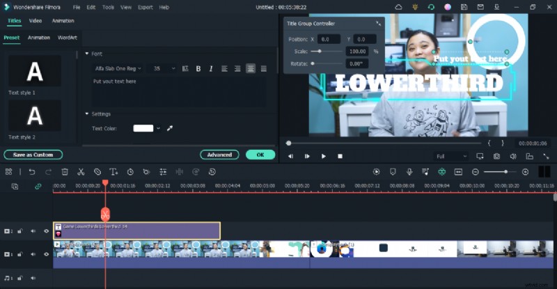Click the zoom-in plus on timeline
Image resolution: width=557 pixels, height=289 pixels.
525,171
